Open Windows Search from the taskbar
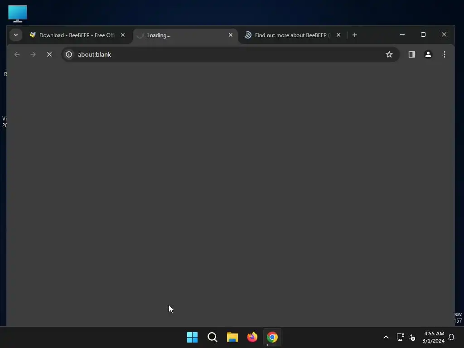464x348 pixels. [x=212, y=337]
